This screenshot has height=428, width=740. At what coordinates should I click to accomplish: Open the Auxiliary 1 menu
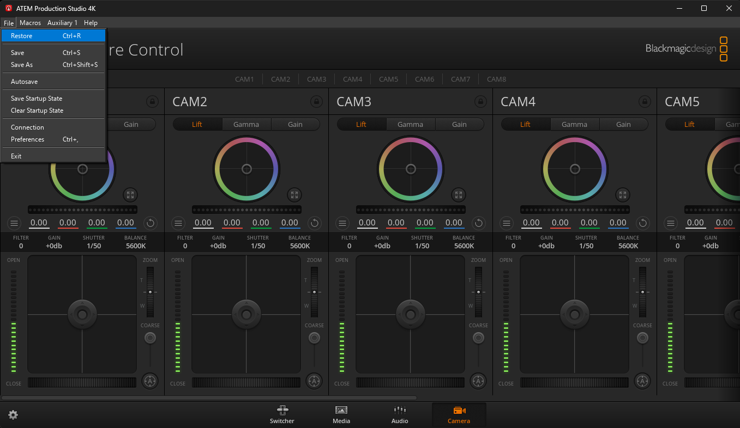pos(63,23)
